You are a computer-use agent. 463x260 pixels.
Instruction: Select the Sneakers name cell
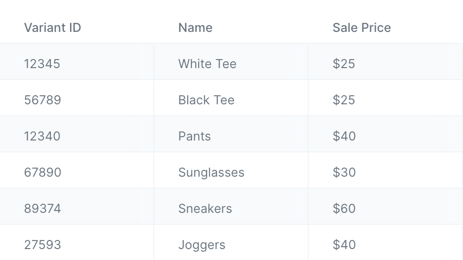pos(231,207)
